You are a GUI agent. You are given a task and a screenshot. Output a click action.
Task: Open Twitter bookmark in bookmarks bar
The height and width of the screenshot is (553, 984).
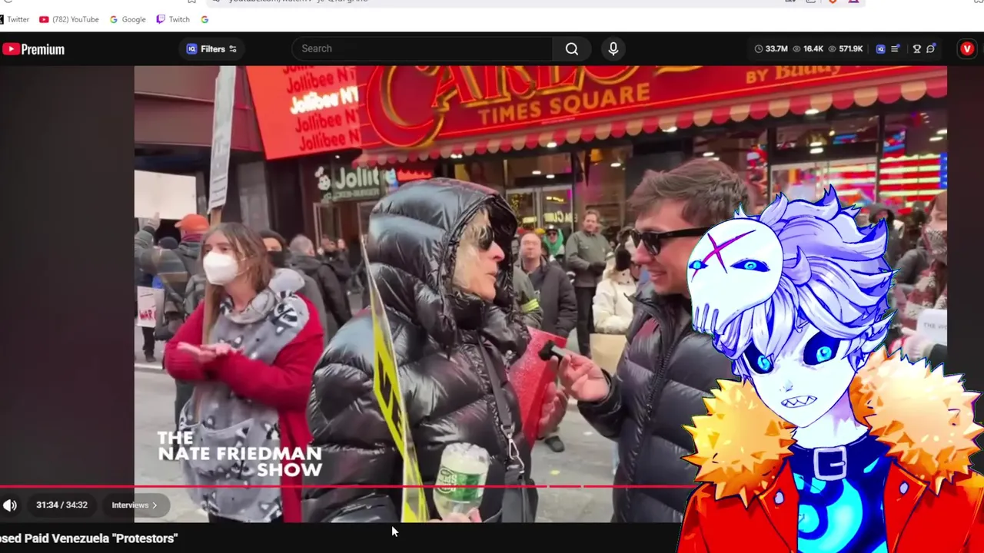[15, 19]
